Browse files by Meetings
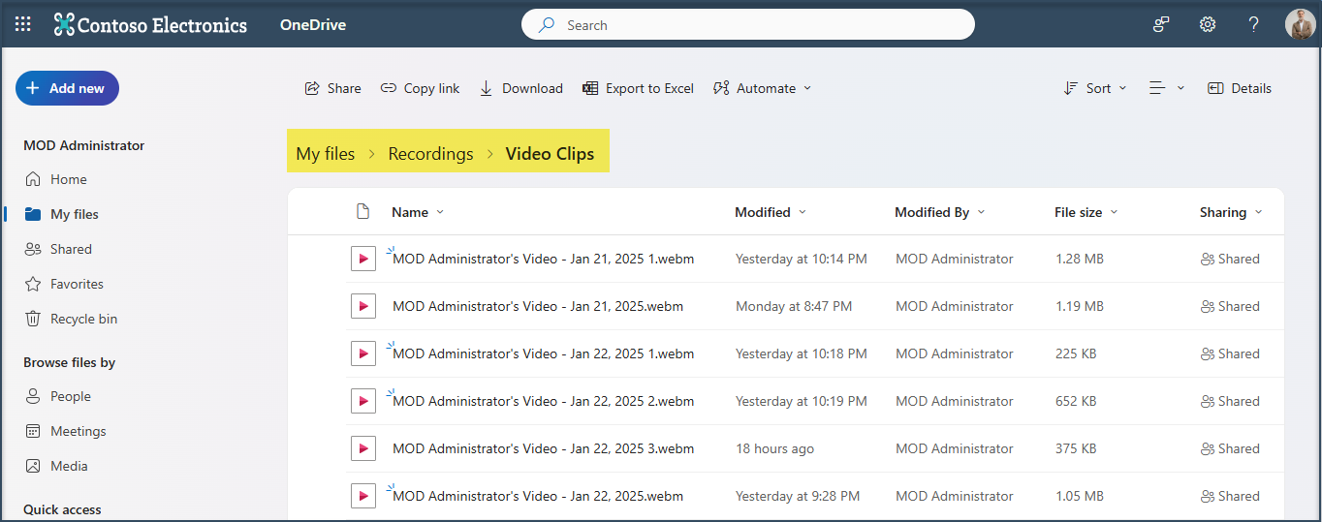The height and width of the screenshot is (522, 1322). [78, 431]
